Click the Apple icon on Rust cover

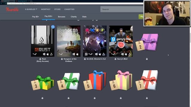[48, 54]
